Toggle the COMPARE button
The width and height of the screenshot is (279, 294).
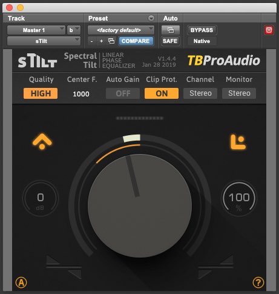click(136, 41)
